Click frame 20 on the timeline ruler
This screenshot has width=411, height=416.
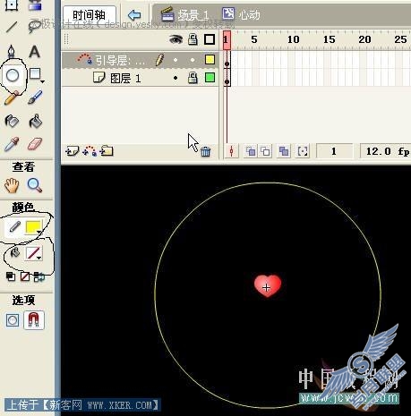click(364, 39)
